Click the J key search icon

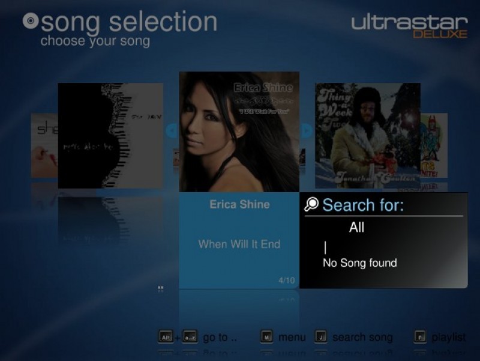coord(321,337)
